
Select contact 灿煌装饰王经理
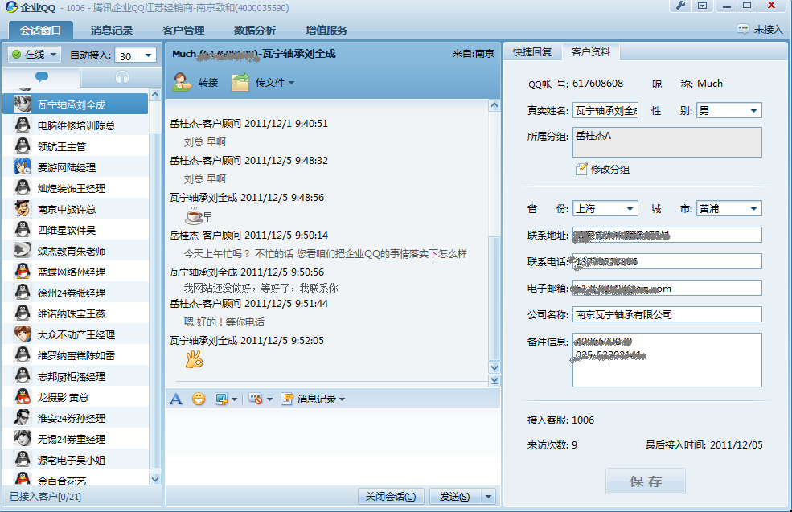pyautogui.click(x=76, y=188)
